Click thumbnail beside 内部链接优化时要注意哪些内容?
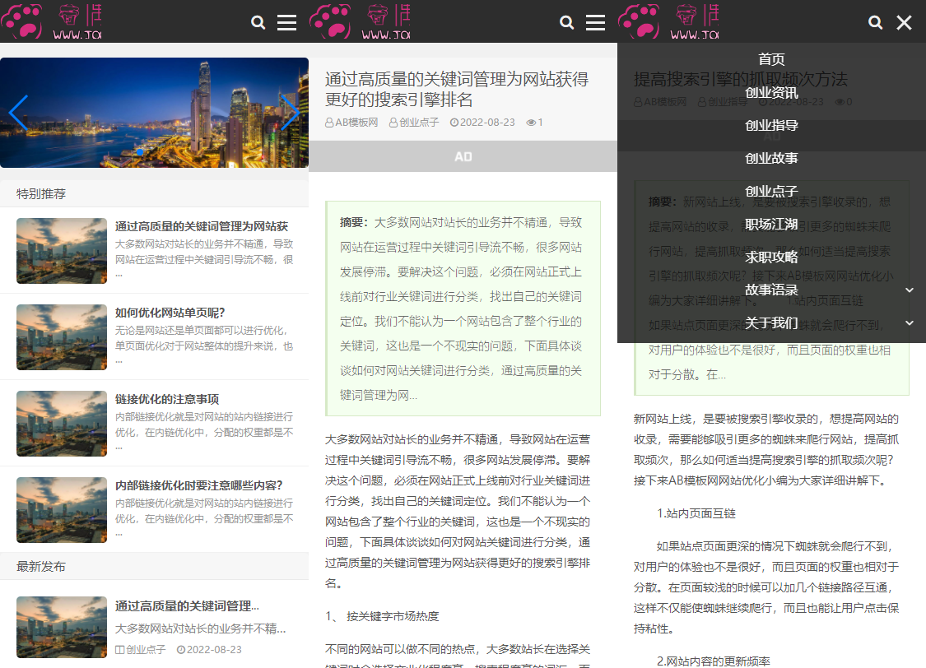 (62, 510)
